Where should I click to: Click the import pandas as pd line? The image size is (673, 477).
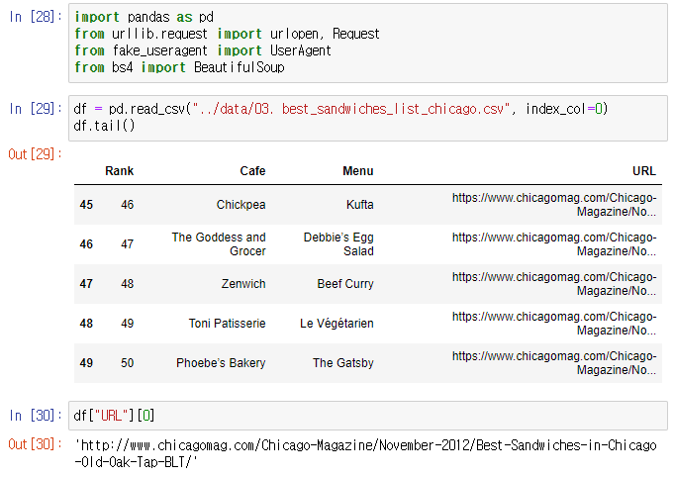click(144, 17)
